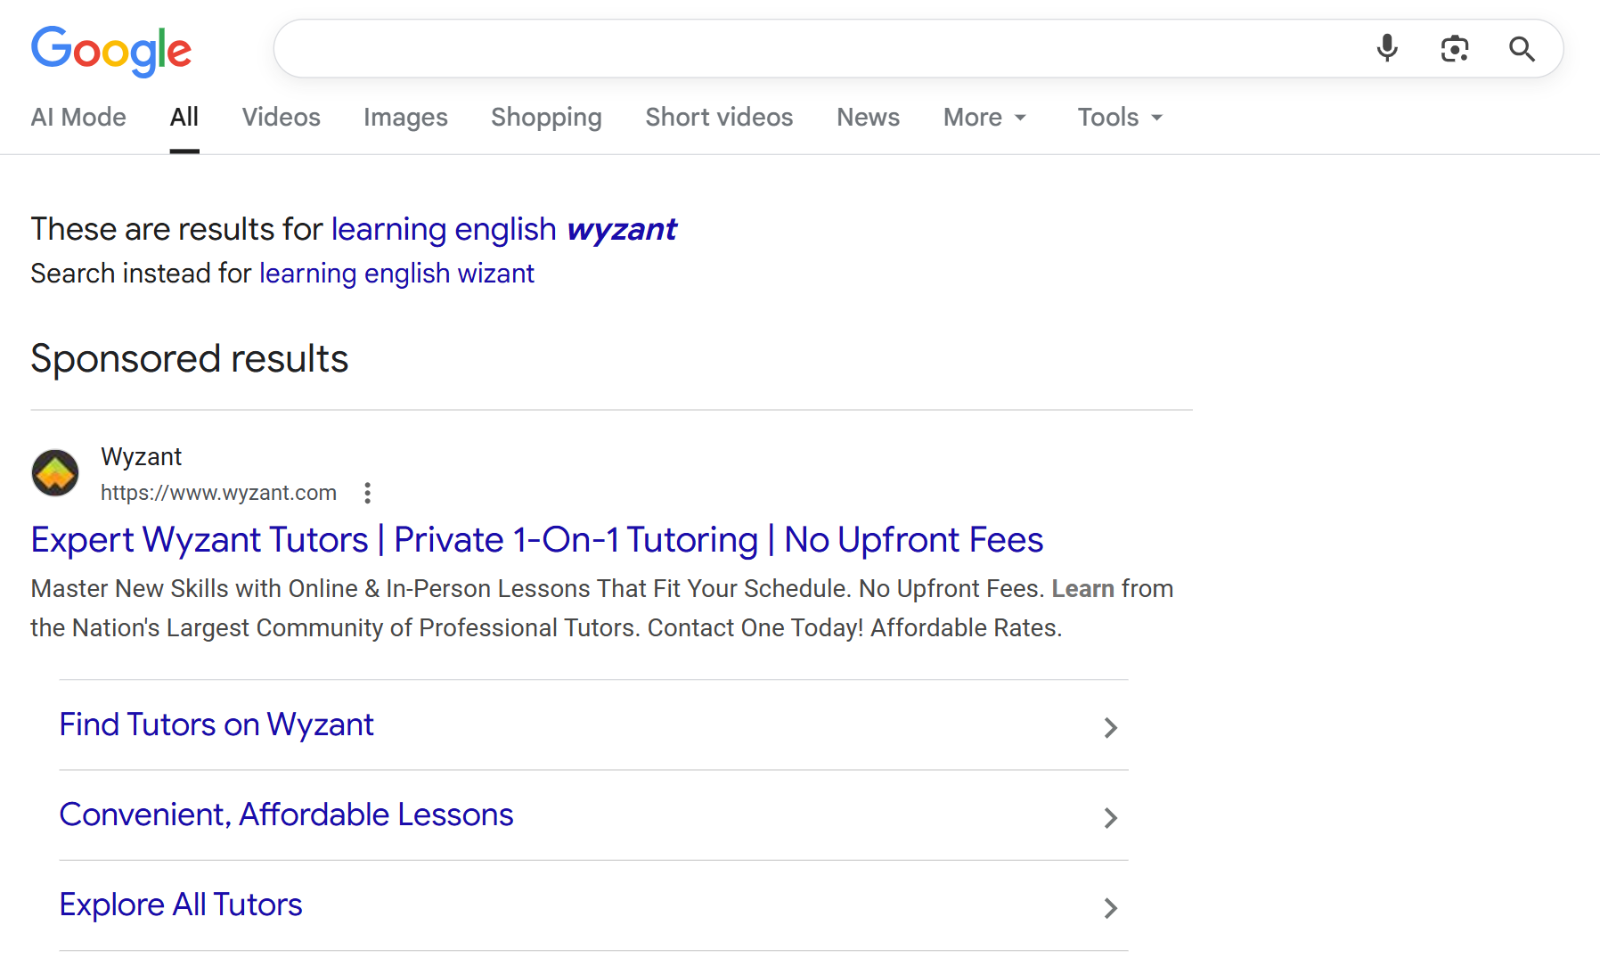Start a voice search with the microphone icon
Image resolution: width=1600 pixels, height=966 pixels.
[x=1387, y=48]
